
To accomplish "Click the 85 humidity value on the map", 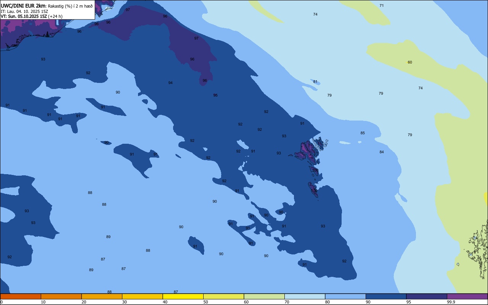I will click(363, 133).
